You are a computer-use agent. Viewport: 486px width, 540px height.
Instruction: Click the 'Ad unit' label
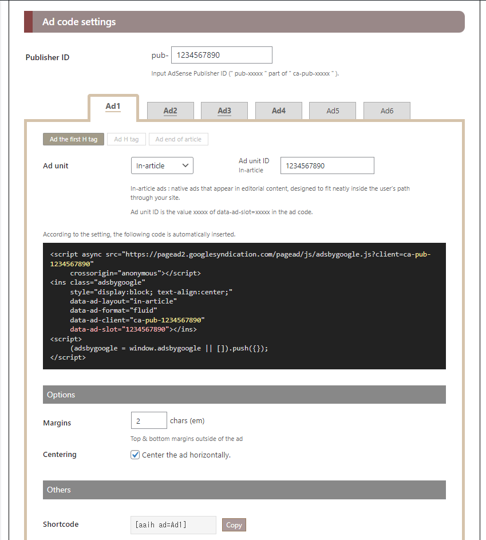(56, 165)
